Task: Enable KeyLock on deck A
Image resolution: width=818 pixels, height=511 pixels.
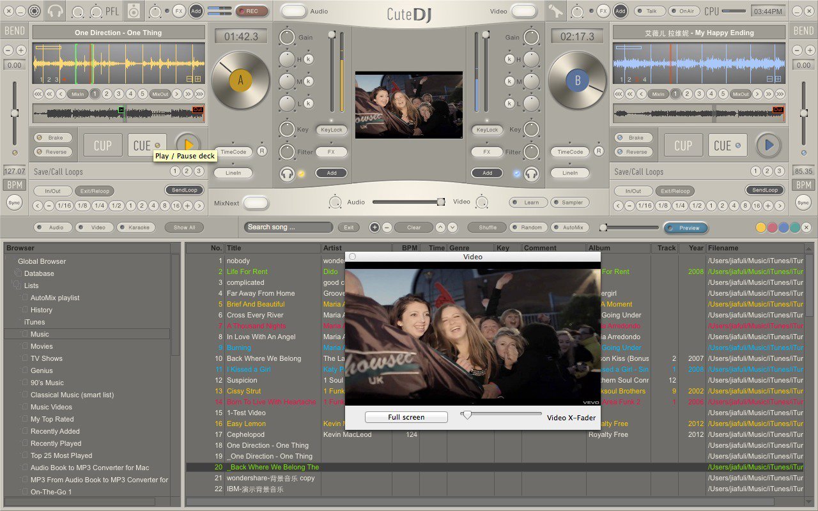Action: (332, 130)
